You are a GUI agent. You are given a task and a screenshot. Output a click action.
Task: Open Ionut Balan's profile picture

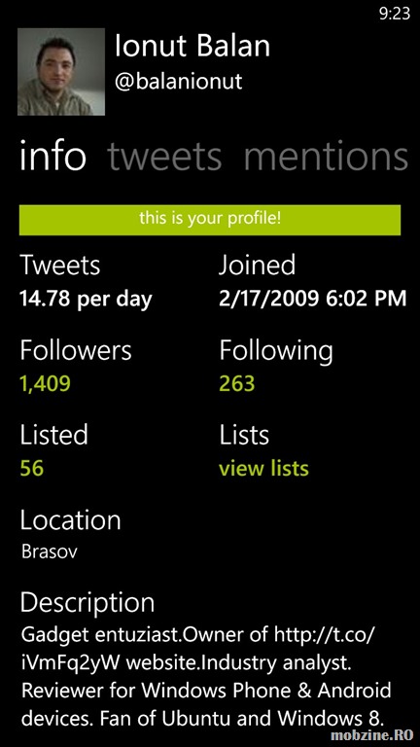(61, 71)
